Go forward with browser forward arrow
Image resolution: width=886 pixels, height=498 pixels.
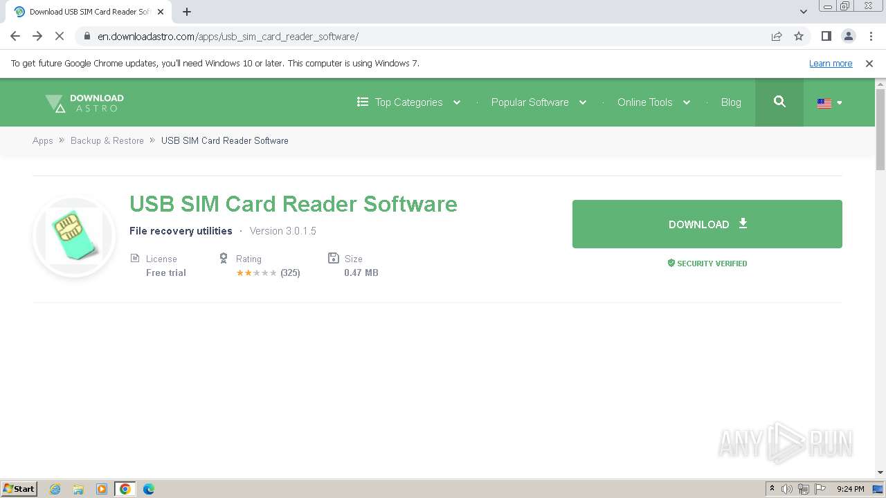[x=37, y=37]
